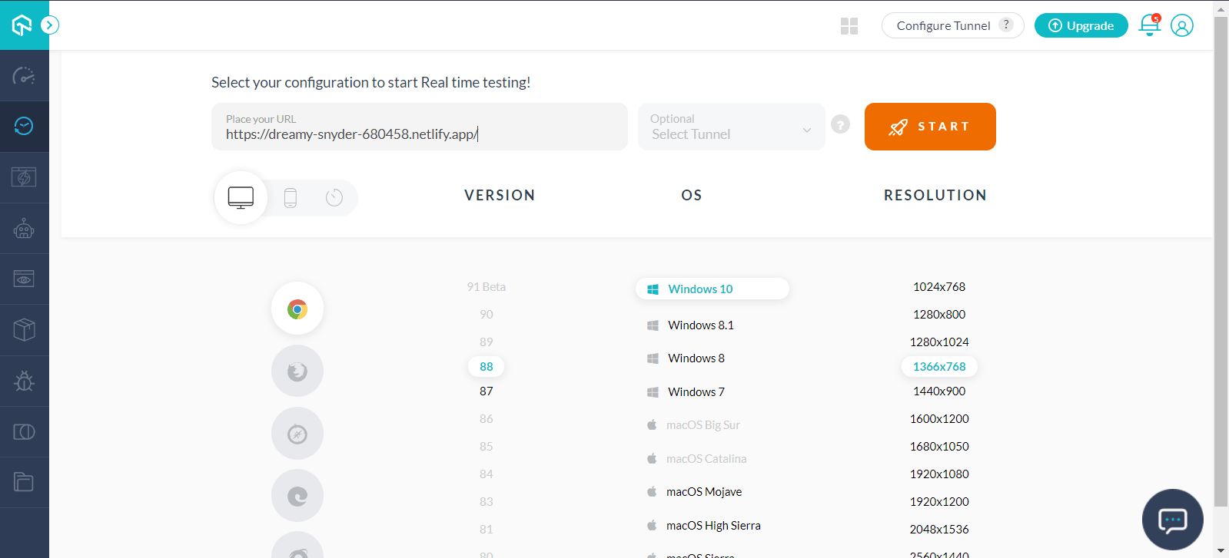Viewport: 1229px width, 558px height.
Task: Open the chat support widget
Action: [1172, 520]
